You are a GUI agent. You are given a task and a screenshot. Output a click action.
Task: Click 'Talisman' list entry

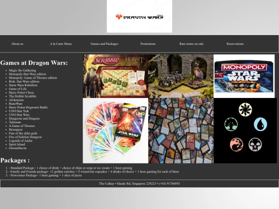15,122
